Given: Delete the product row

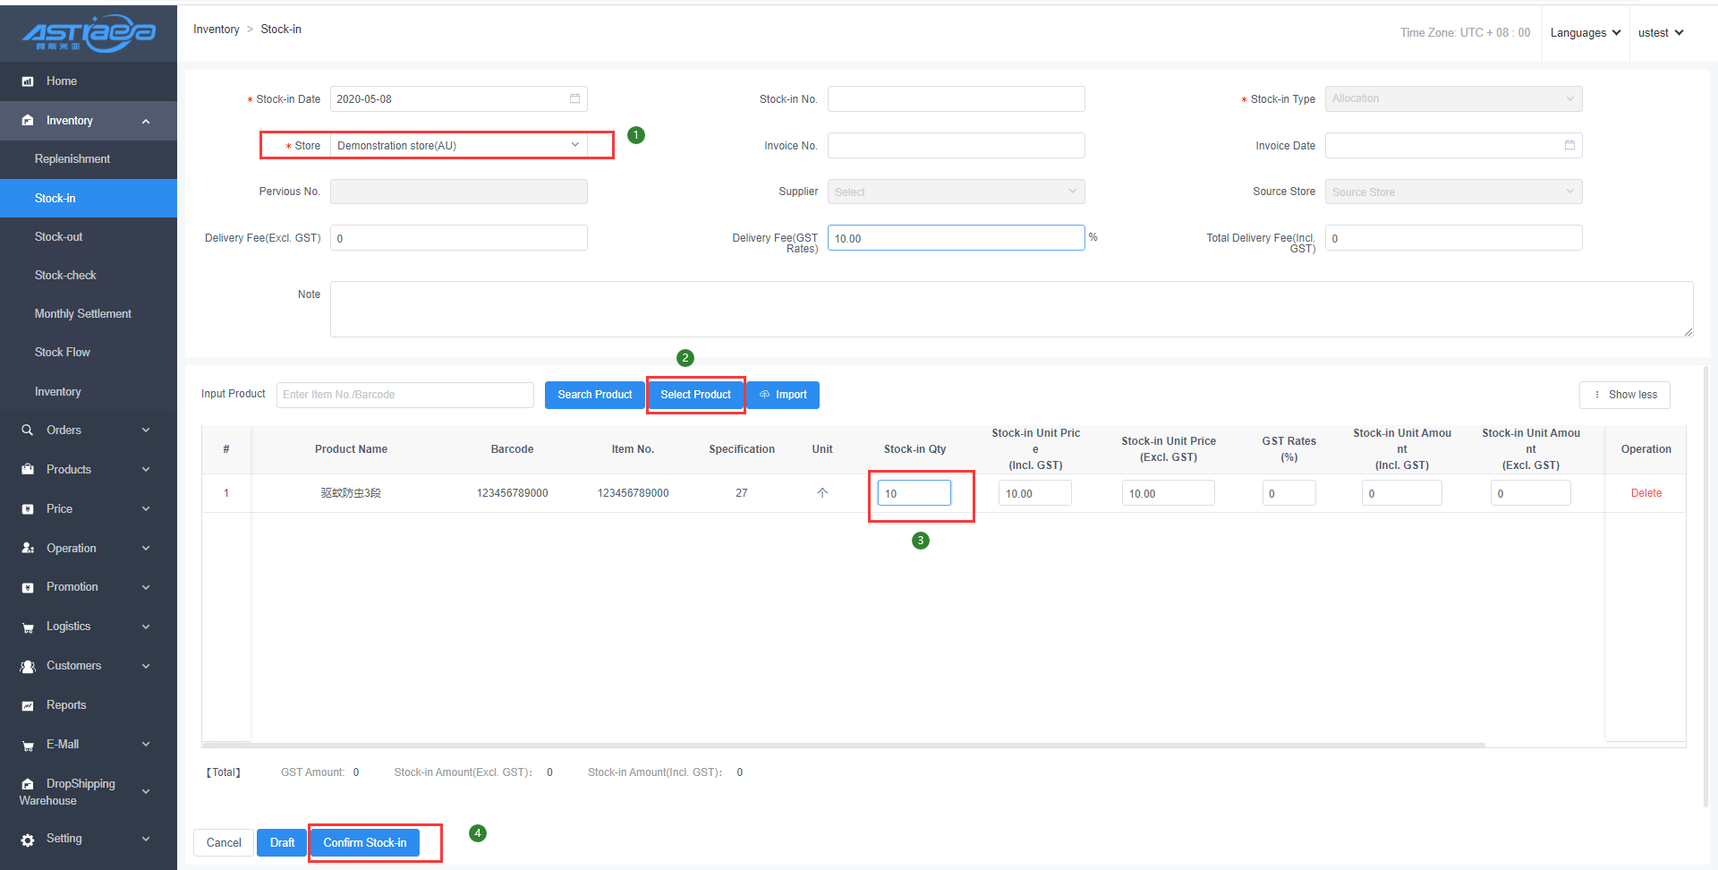Looking at the screenshot, I should pyautogui.click(x=1646, y=493).
